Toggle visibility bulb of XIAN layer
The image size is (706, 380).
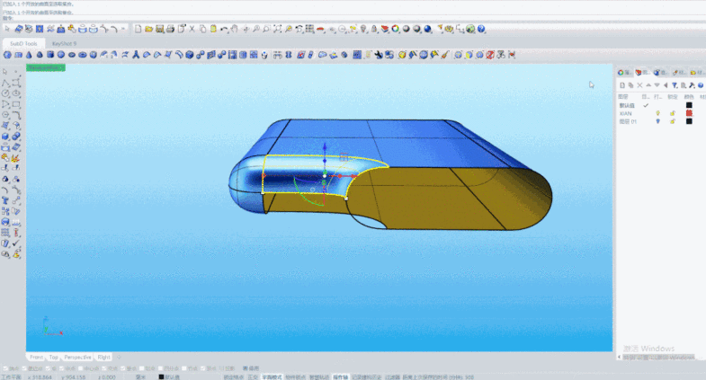(657, 113)
